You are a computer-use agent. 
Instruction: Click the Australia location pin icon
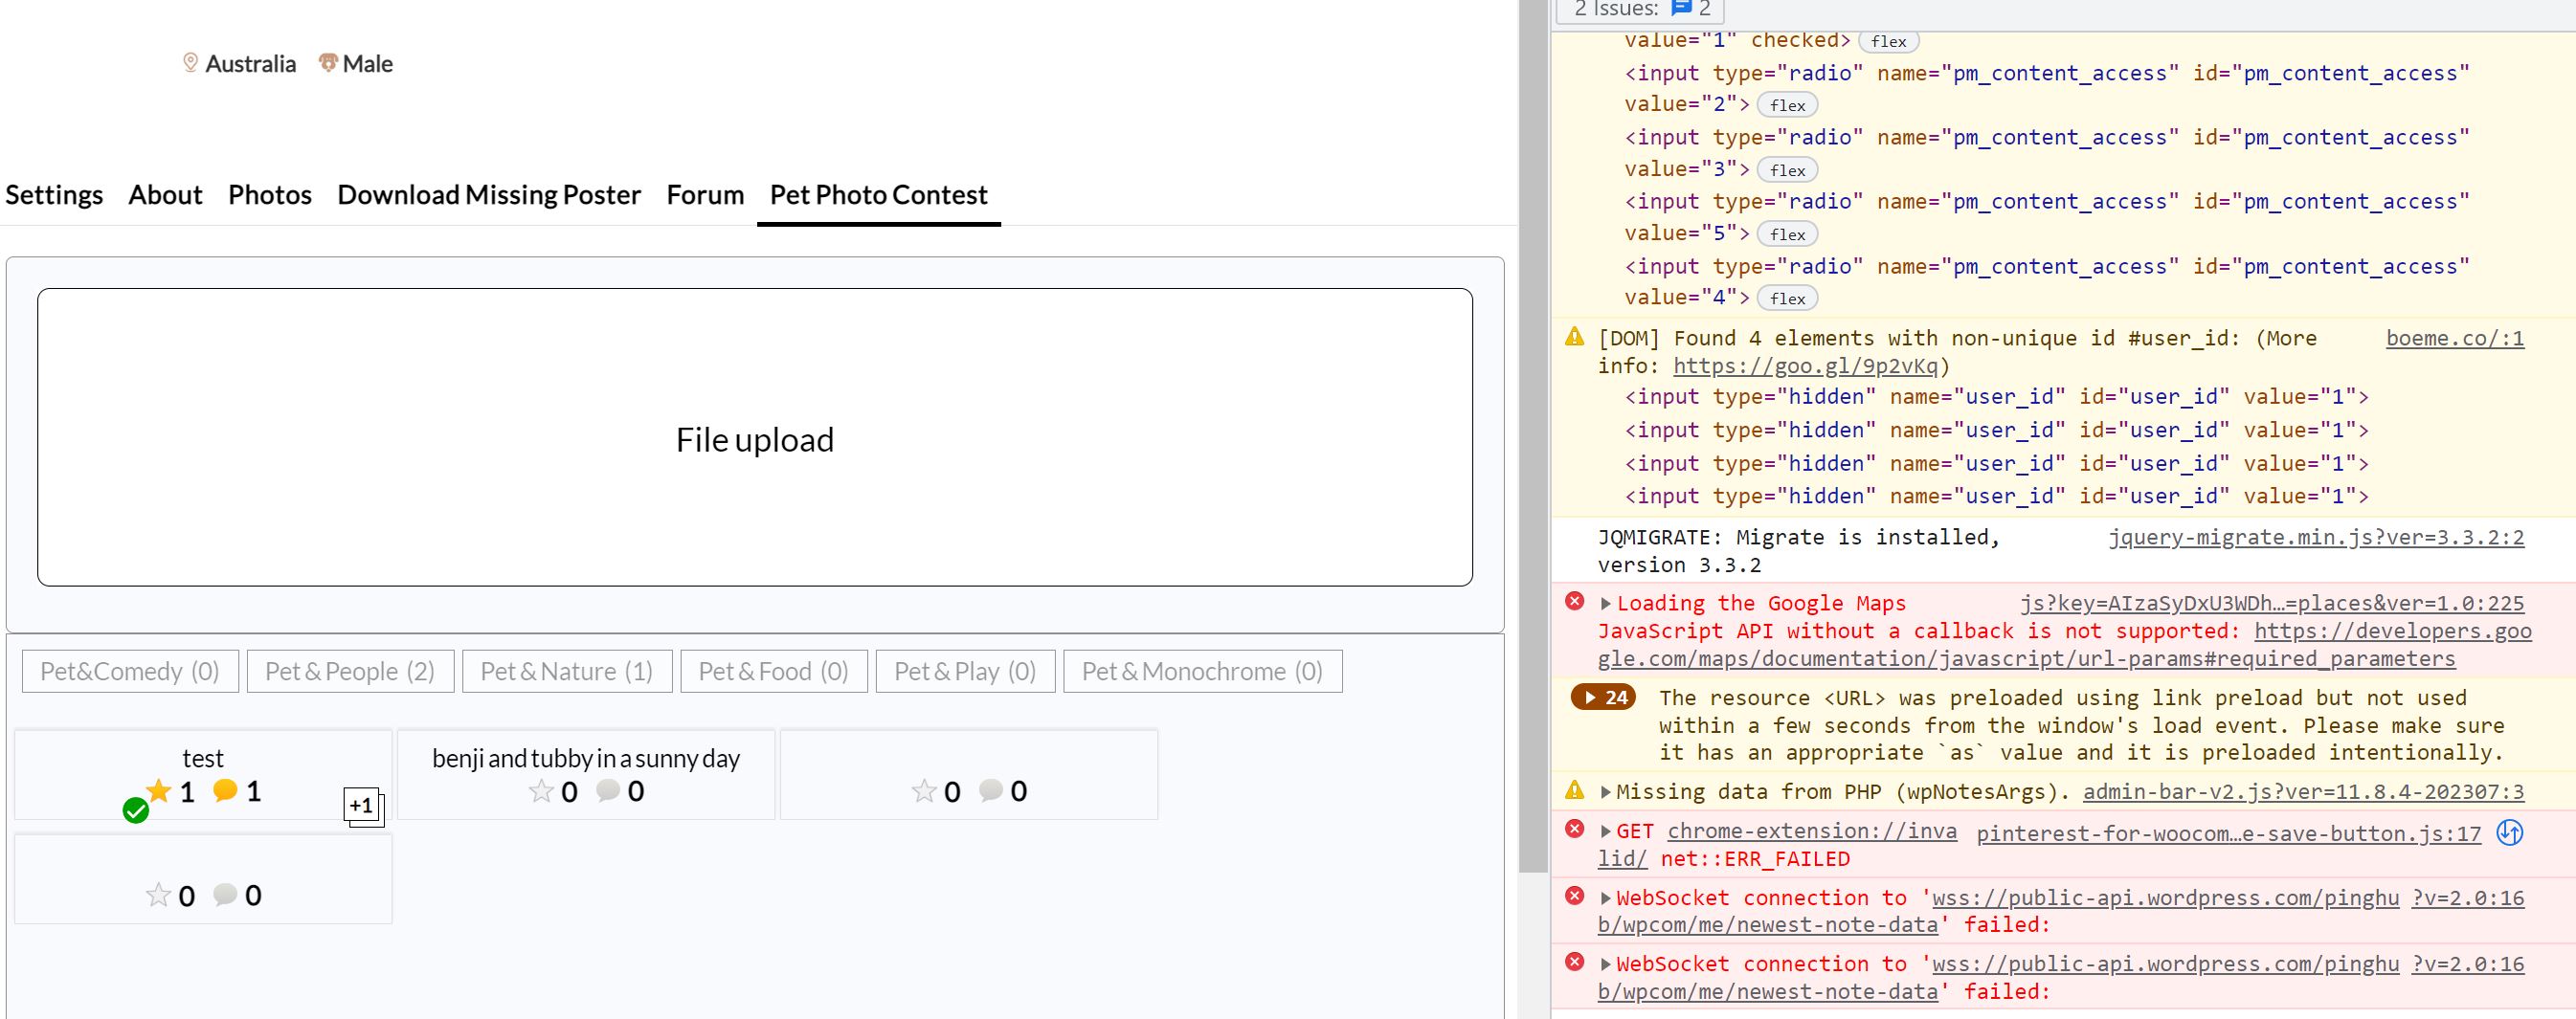tap(190, 63)
